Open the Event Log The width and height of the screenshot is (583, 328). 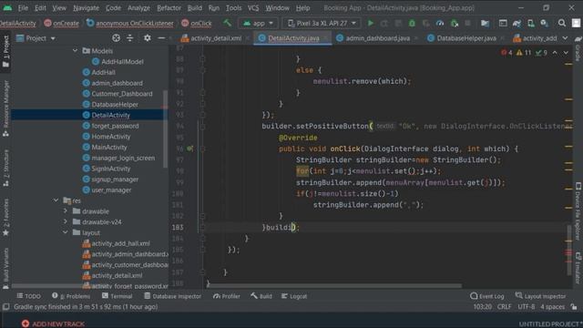[487, 296]
